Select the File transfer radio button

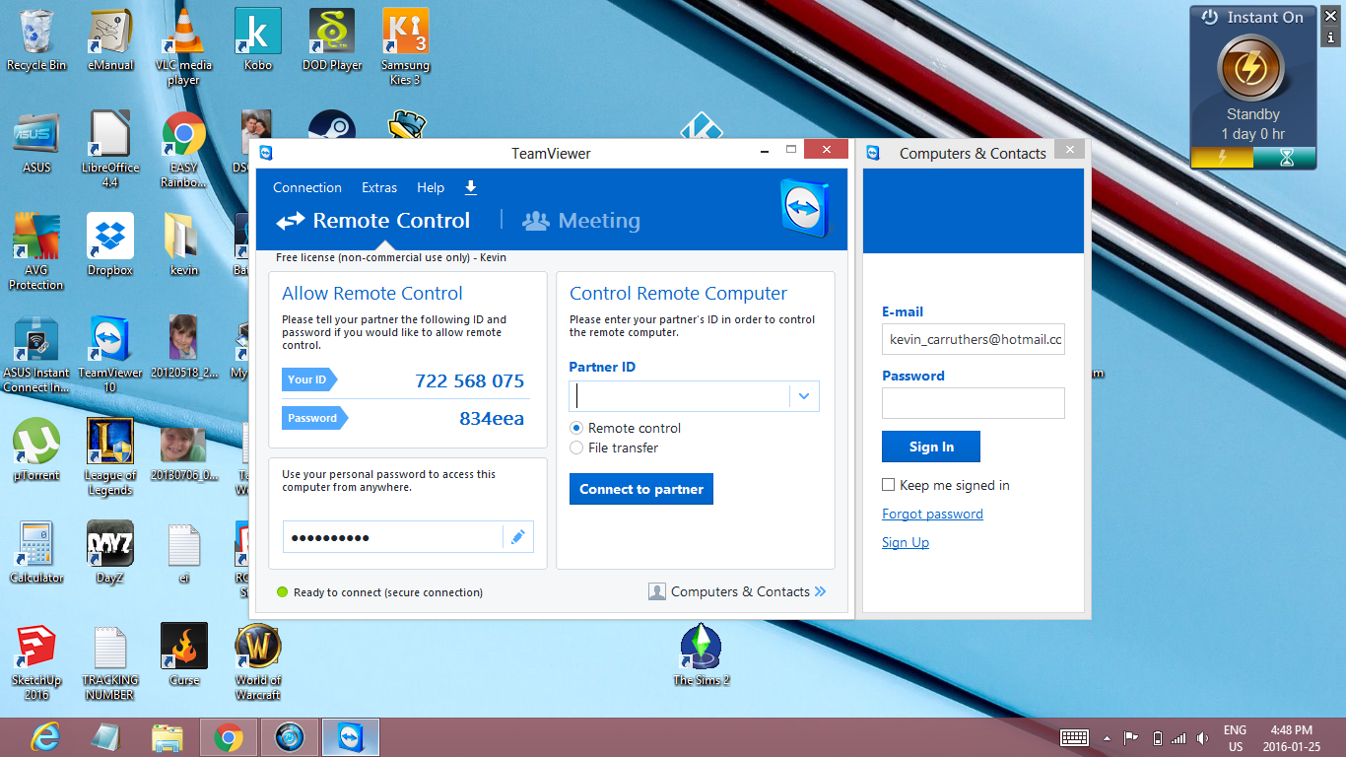point(576,447)
